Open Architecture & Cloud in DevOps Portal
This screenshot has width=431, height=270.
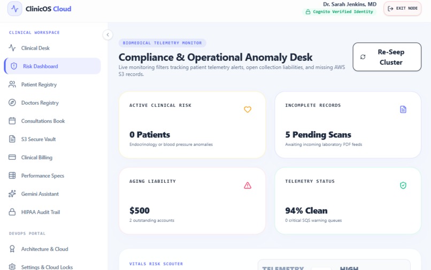pyautogui.click(x=52, y=249)
